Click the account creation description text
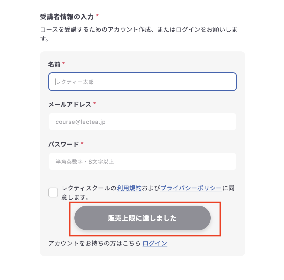The image size is (284, 280). click(x=138, y=30)
